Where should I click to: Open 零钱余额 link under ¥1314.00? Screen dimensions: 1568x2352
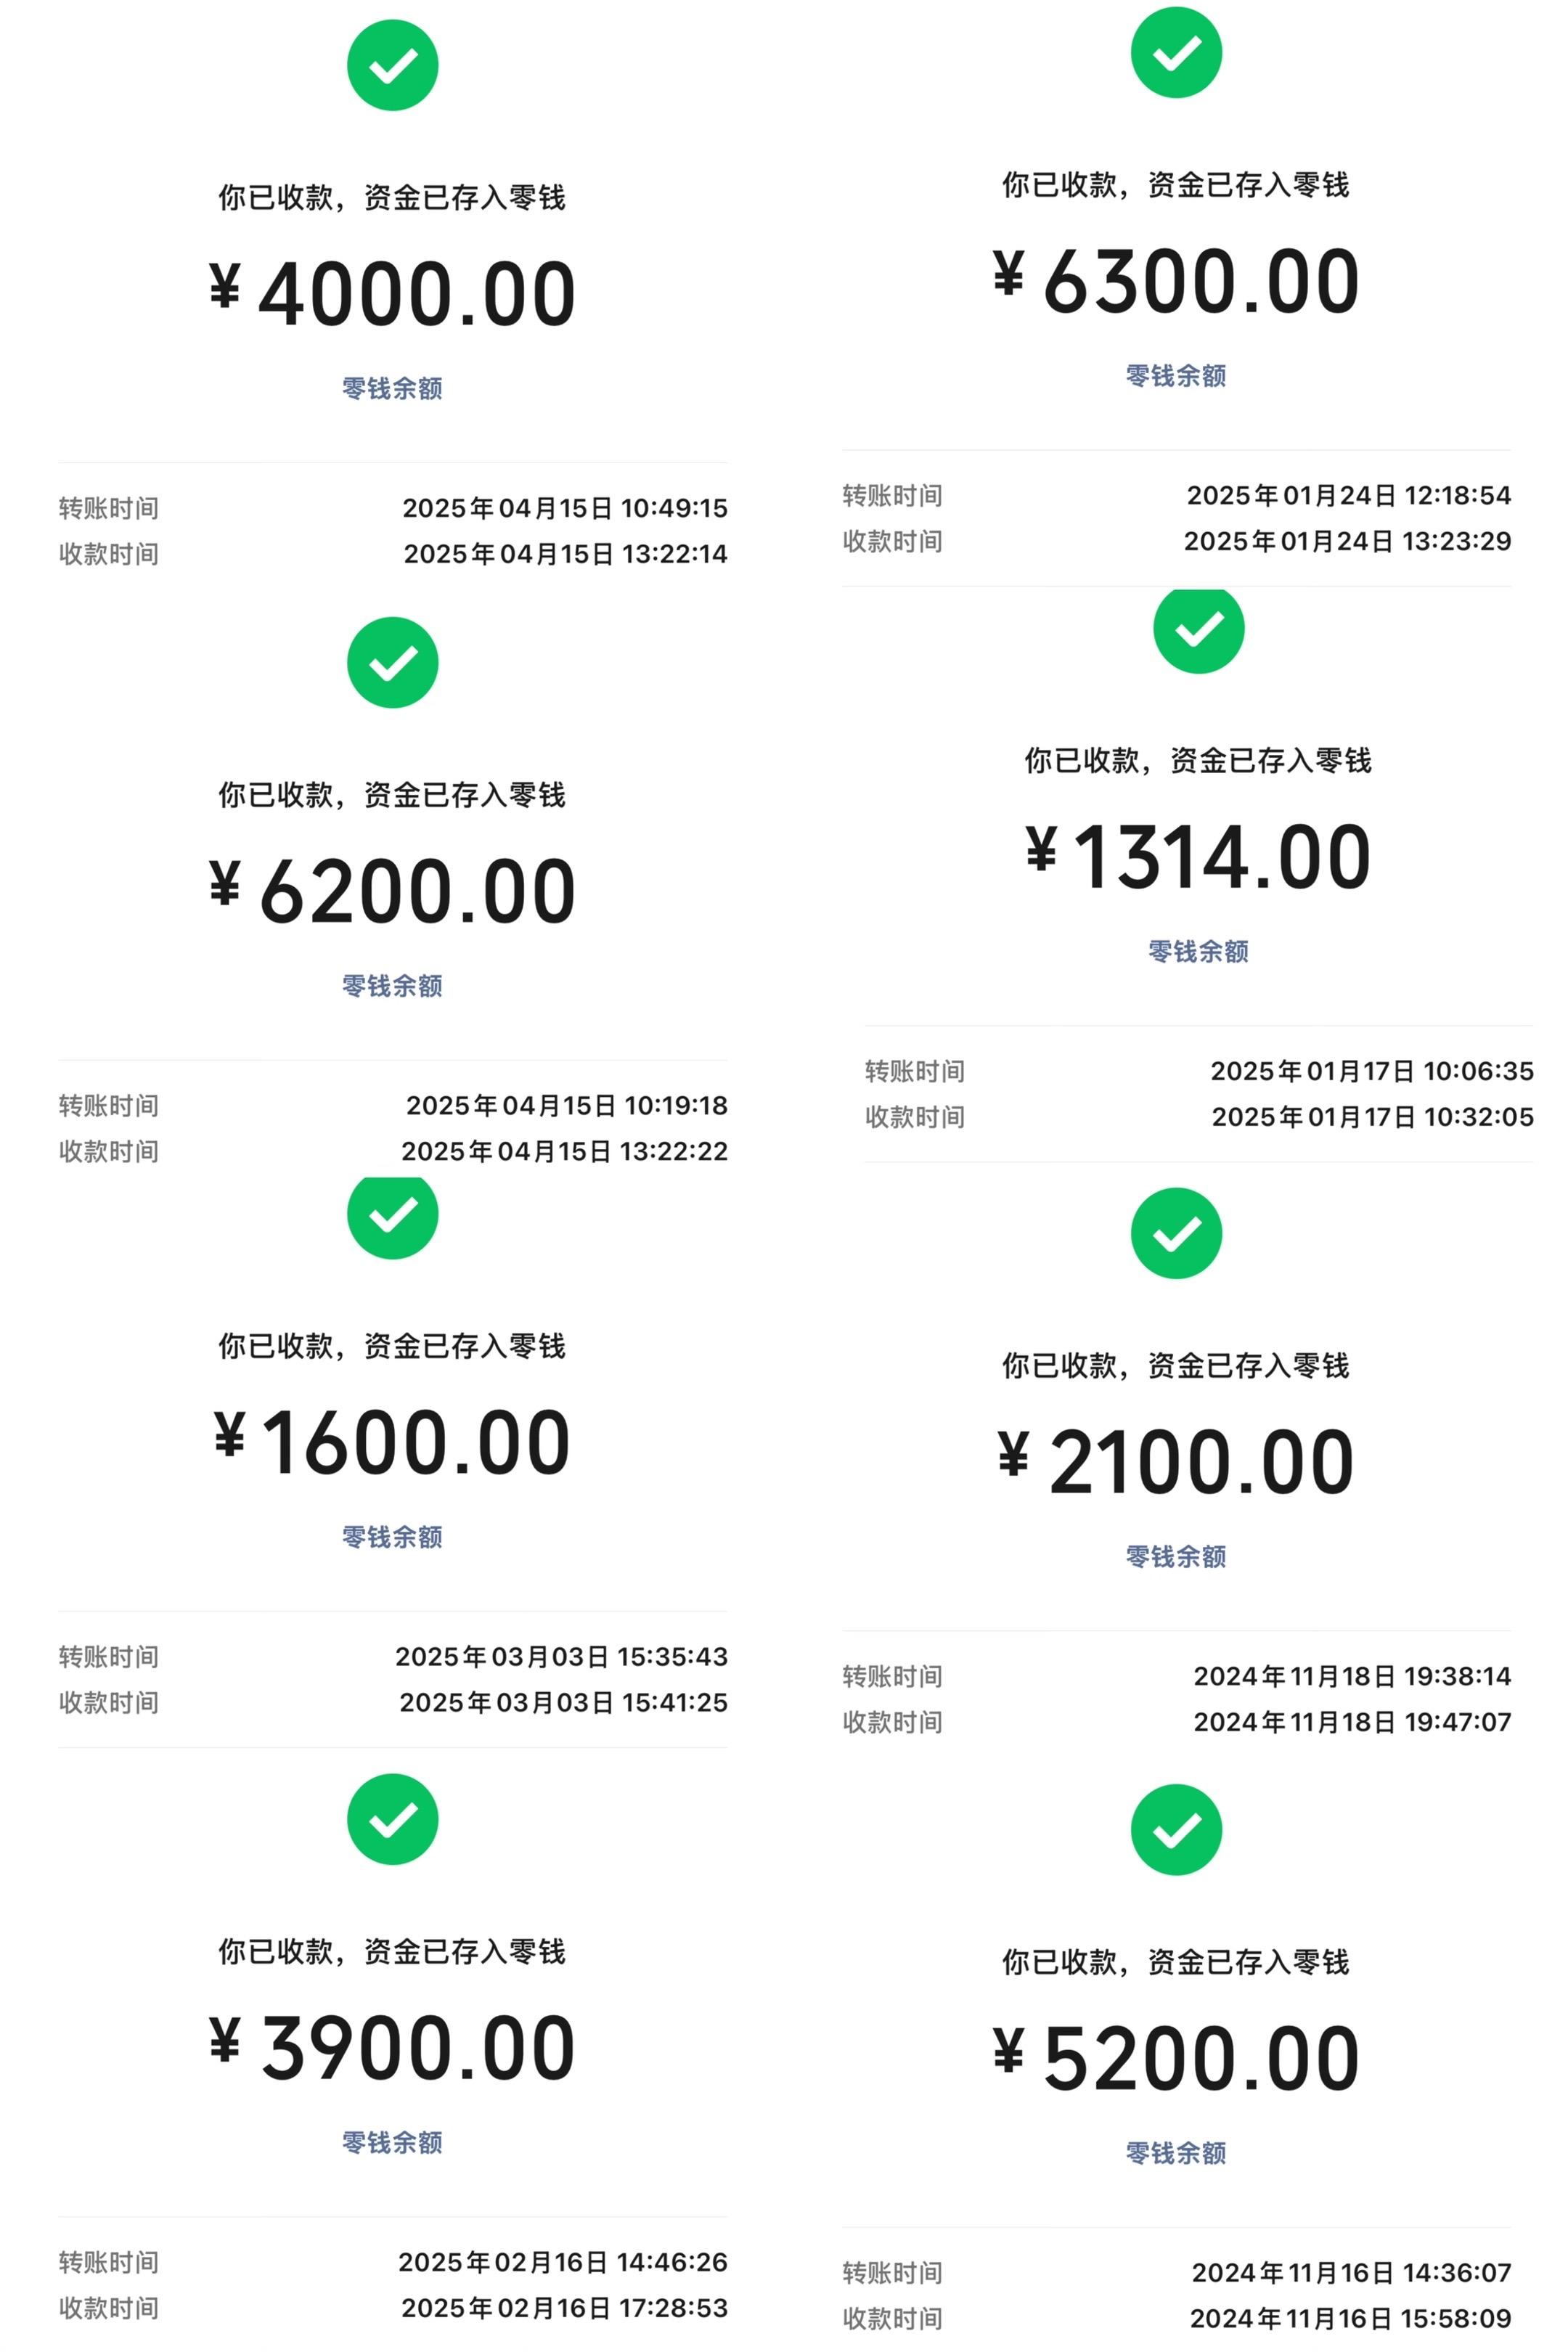pos(1198,951)
